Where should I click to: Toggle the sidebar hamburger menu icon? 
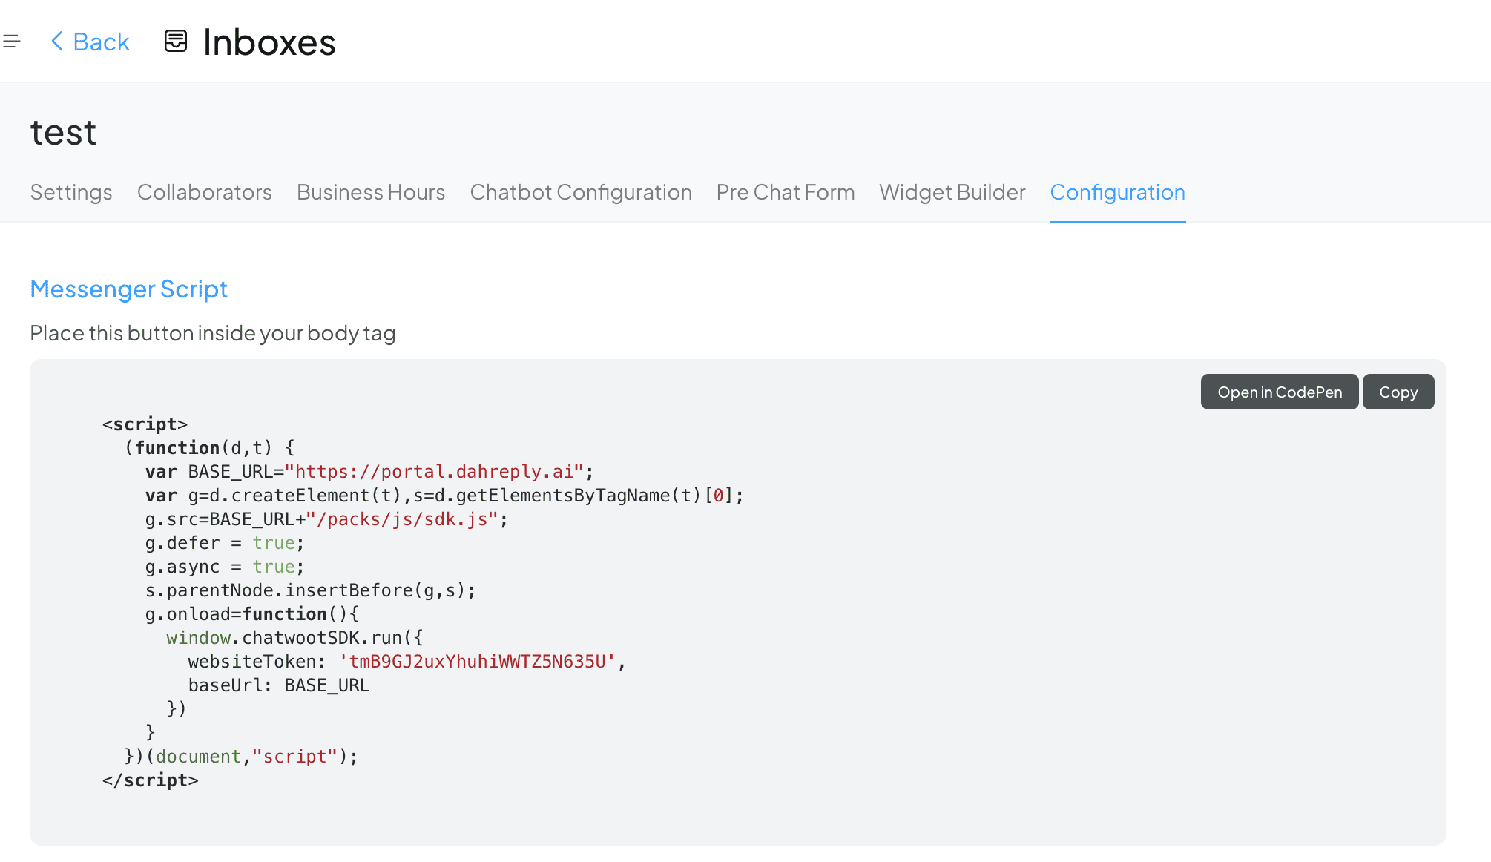(11, 42)
